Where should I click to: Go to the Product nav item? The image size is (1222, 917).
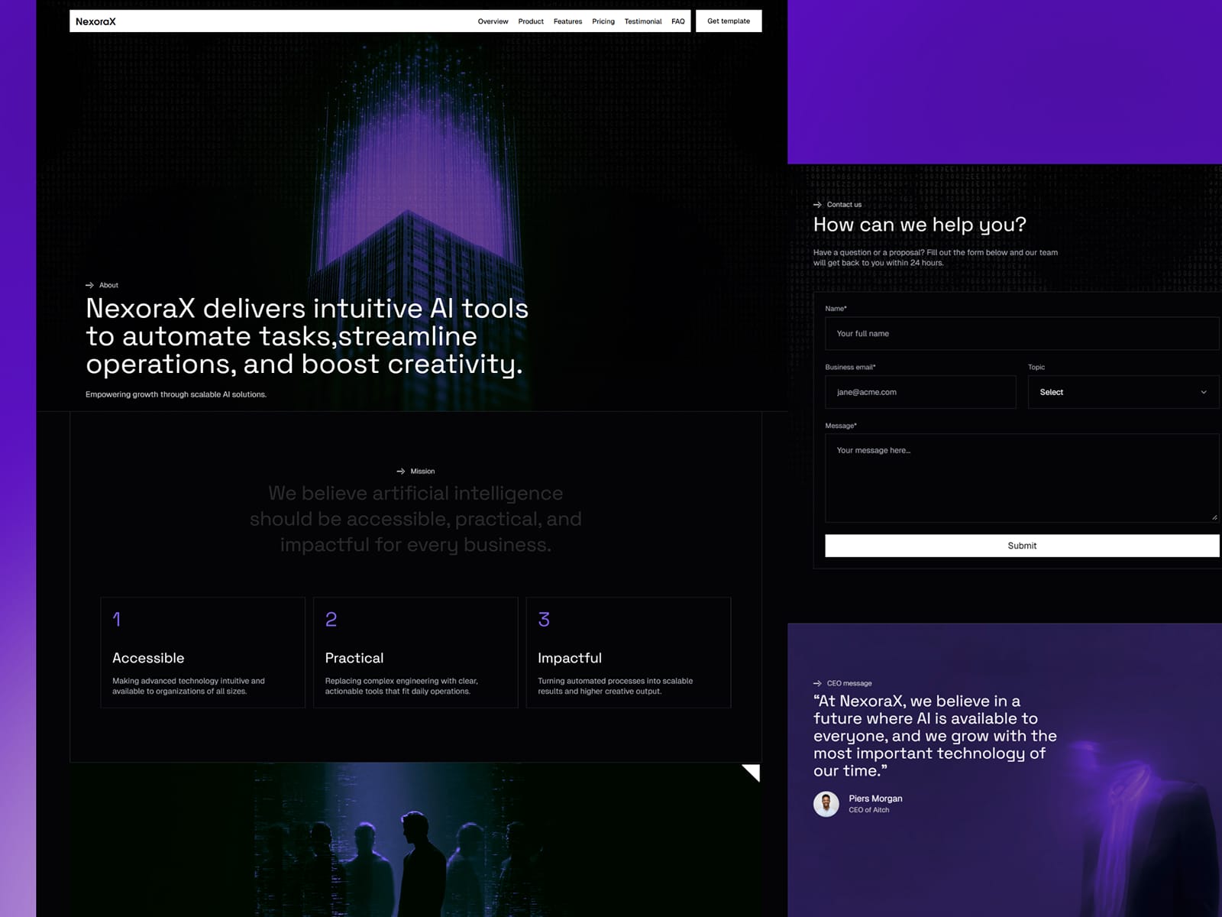[531, 21]
